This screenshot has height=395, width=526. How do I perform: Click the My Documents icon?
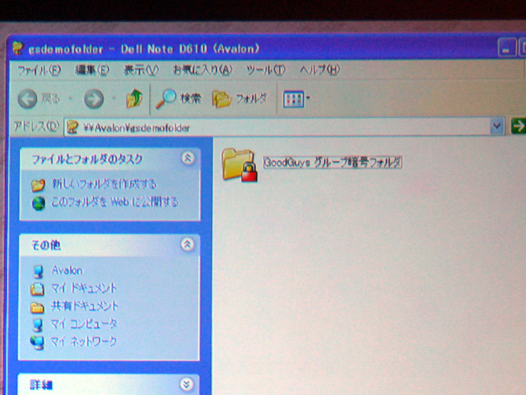tap(37, 289)
